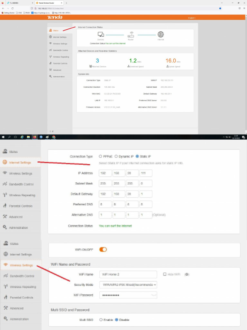Click the WiFi Name field showing WiFi Home 2
Viewport: 247px width, 330px height.
tap(128, 275)
